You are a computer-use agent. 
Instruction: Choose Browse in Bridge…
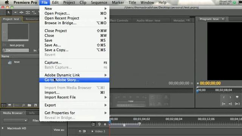point(74,23)
